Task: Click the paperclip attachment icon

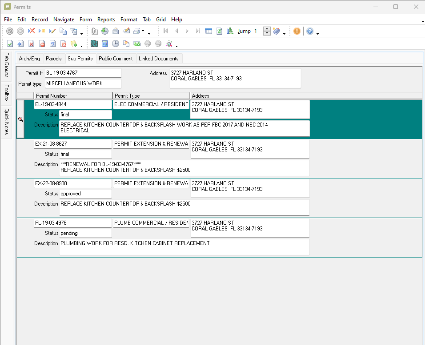Action: [x=94, y=31]
